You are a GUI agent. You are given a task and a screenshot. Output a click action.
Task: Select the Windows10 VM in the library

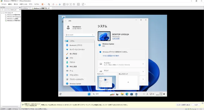pyautogui.click(x=13, y=15)
